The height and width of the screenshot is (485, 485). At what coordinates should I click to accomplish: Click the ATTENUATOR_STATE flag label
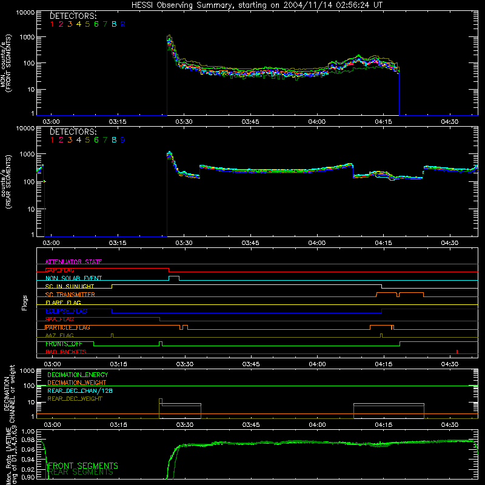click(x=73, y=262)
